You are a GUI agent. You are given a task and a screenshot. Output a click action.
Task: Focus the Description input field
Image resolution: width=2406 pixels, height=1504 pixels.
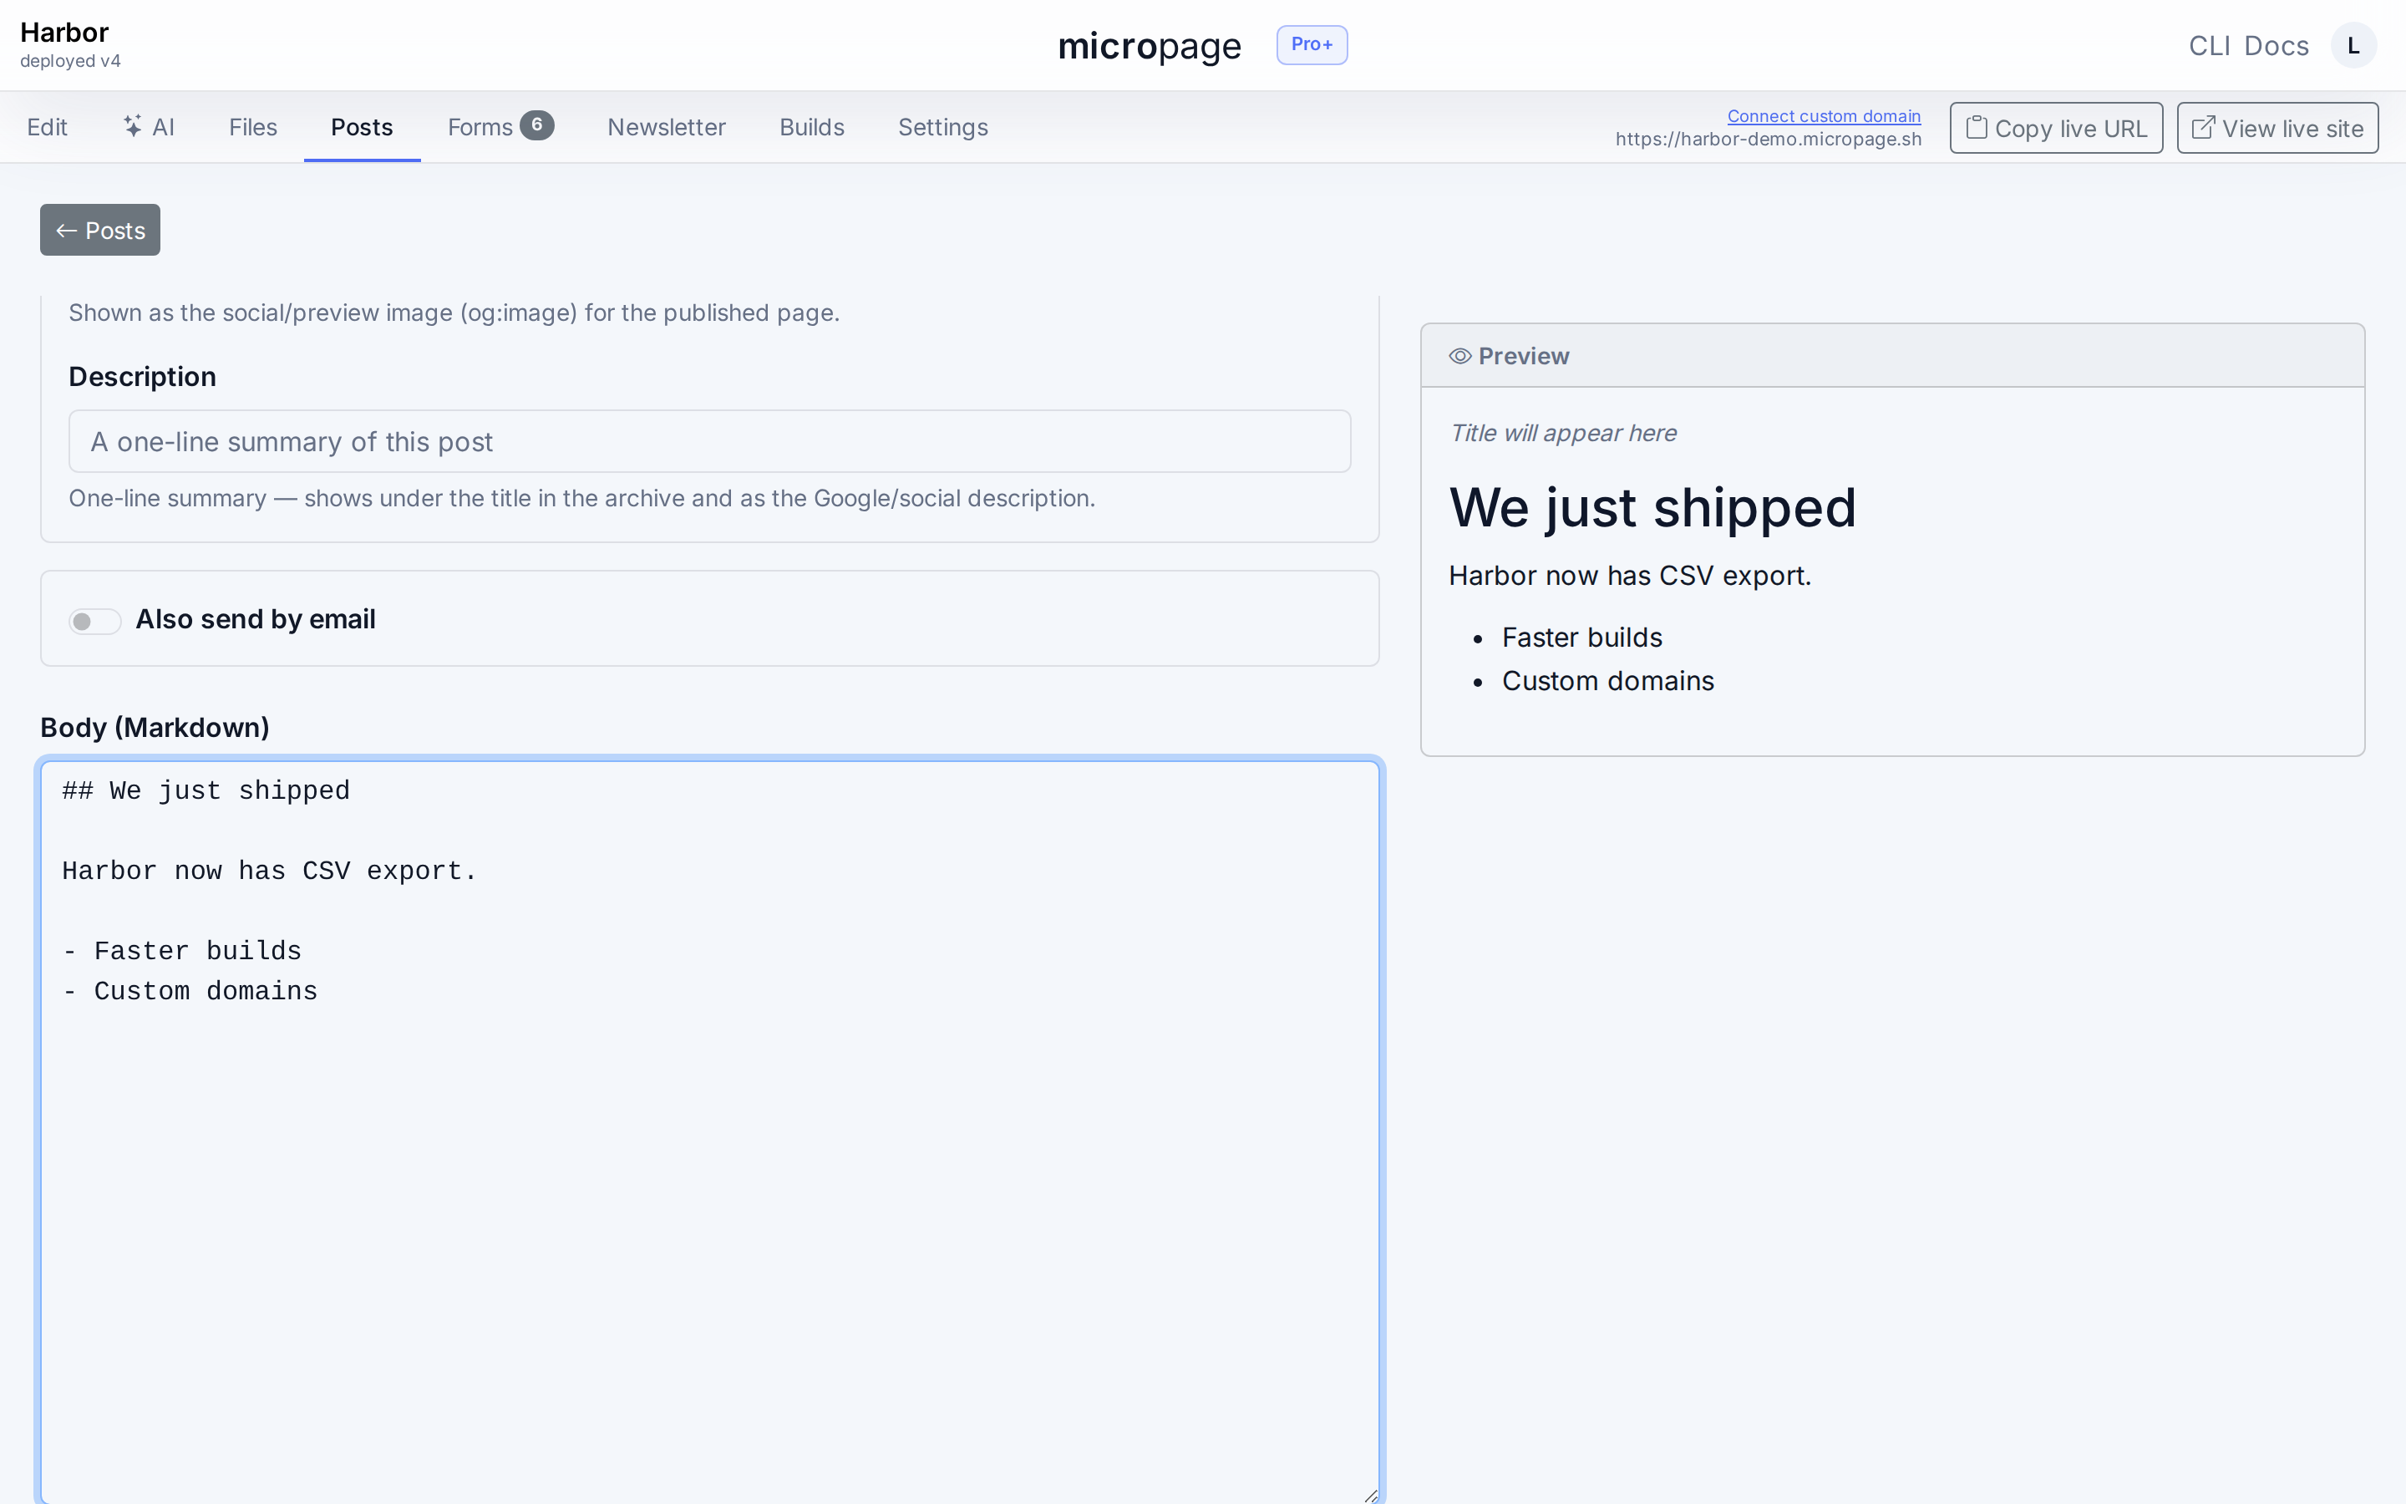709,442
